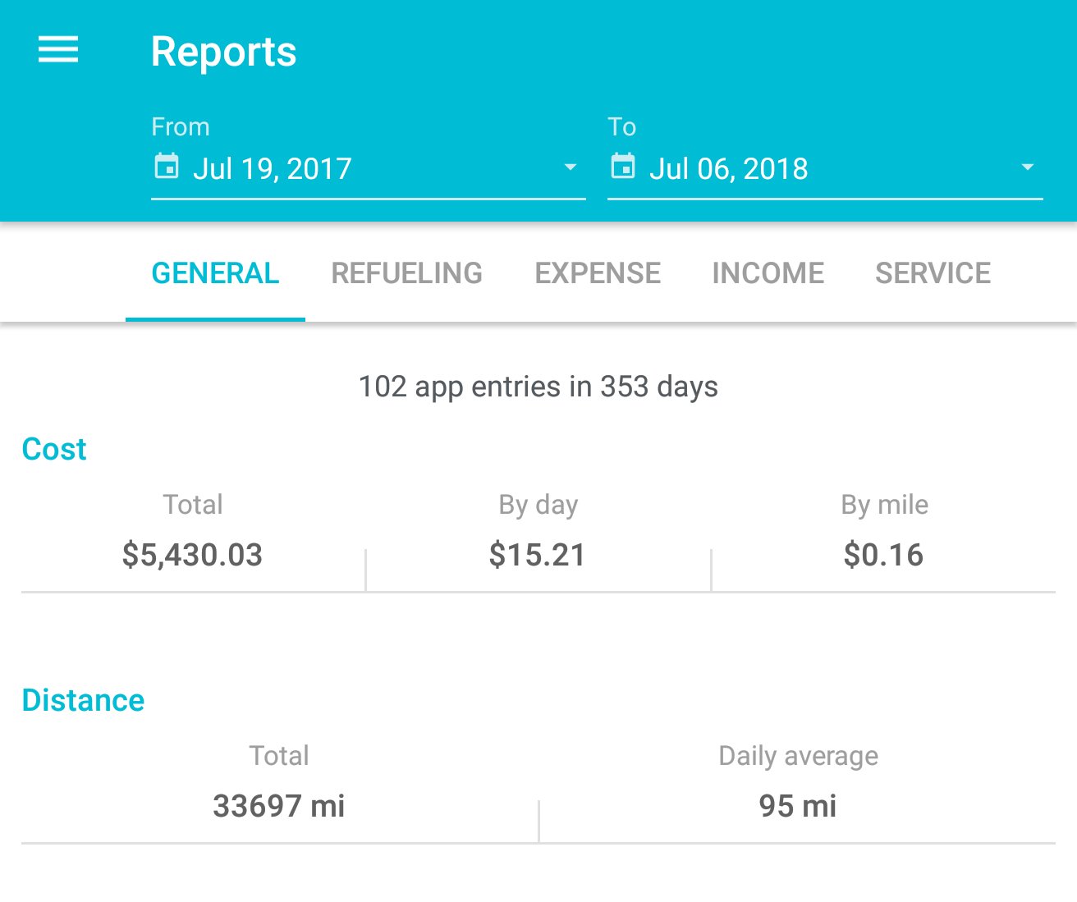
Task: Select the Jul 19, 2017 date field
Action: point(273,169)
